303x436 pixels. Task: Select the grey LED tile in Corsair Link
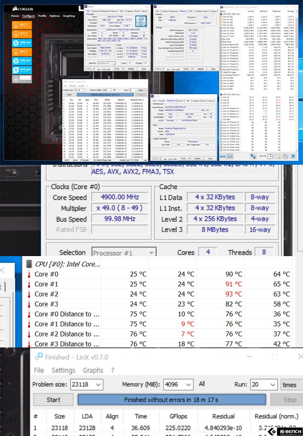click(22, 79)
